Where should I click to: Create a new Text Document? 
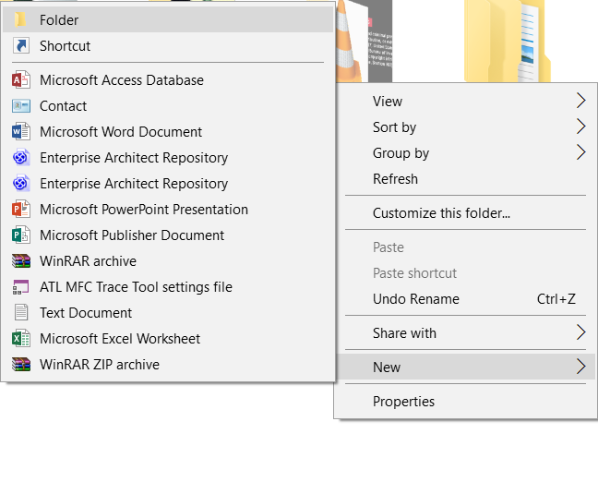coord(168,312)
